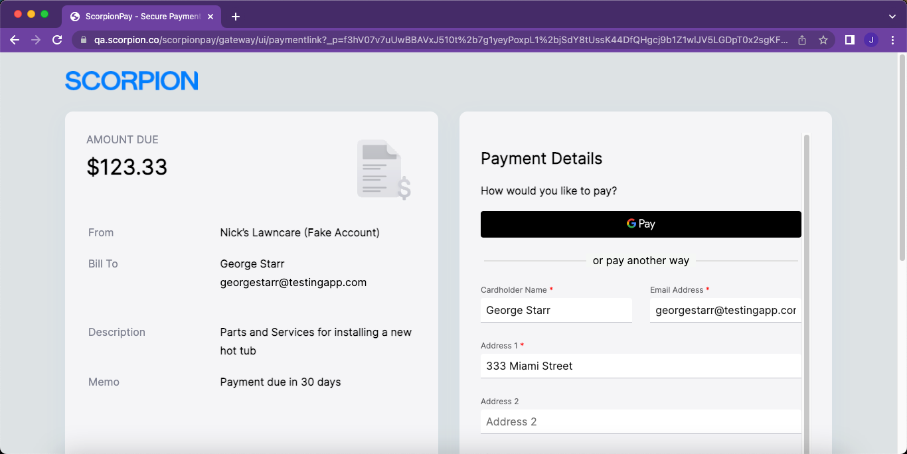Click the invoice document dollar icon
This screenshot has width=907, height=454.
(x=384, y=169)
